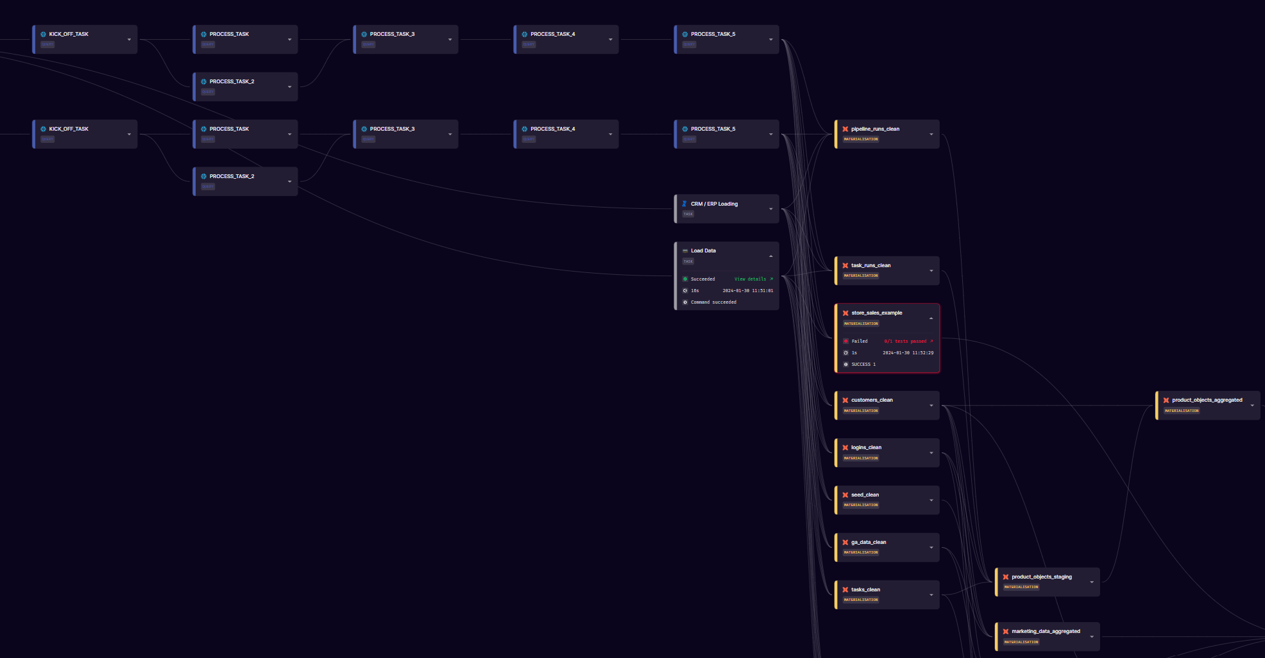1265x658 pixels.
Task: Collapse the store_sales_example details card
Action: click(x=931, y=317)
